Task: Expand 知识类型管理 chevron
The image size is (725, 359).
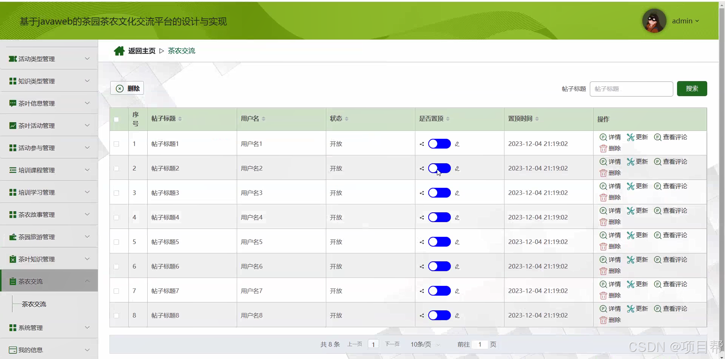Action: [87, 81]
